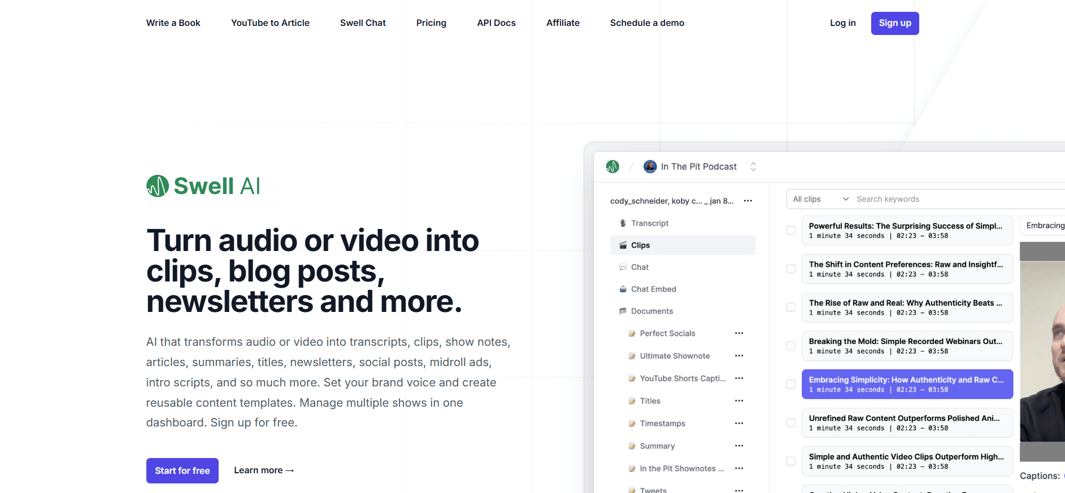Screen dimensions: 1065x493
Task: Open more options for Titles document
Action: click(x=739, y=401)
